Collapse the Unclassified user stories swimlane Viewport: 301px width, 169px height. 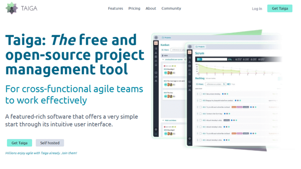point(163,59)
